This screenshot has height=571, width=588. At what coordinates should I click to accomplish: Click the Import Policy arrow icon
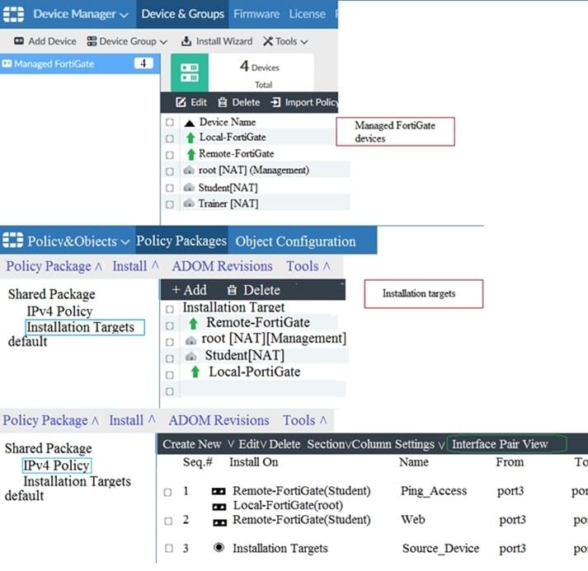coord(275,102)
